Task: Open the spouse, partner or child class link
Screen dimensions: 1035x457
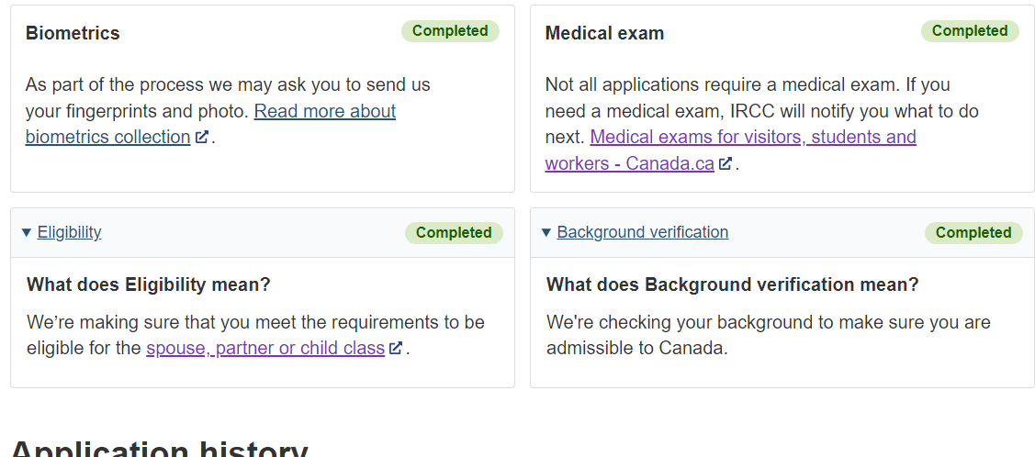Action: (x=264, y=349)
